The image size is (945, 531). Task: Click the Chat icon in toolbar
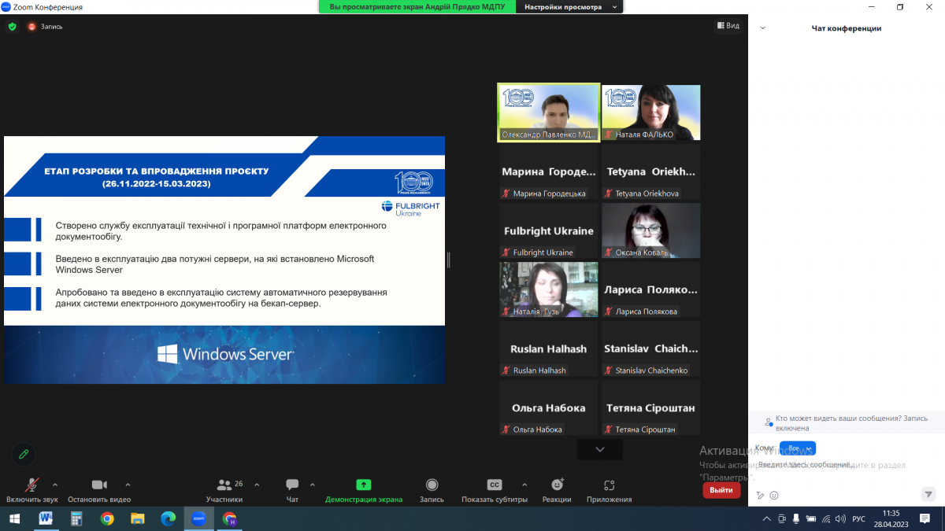pyautogui.click(x=292, y=485)
